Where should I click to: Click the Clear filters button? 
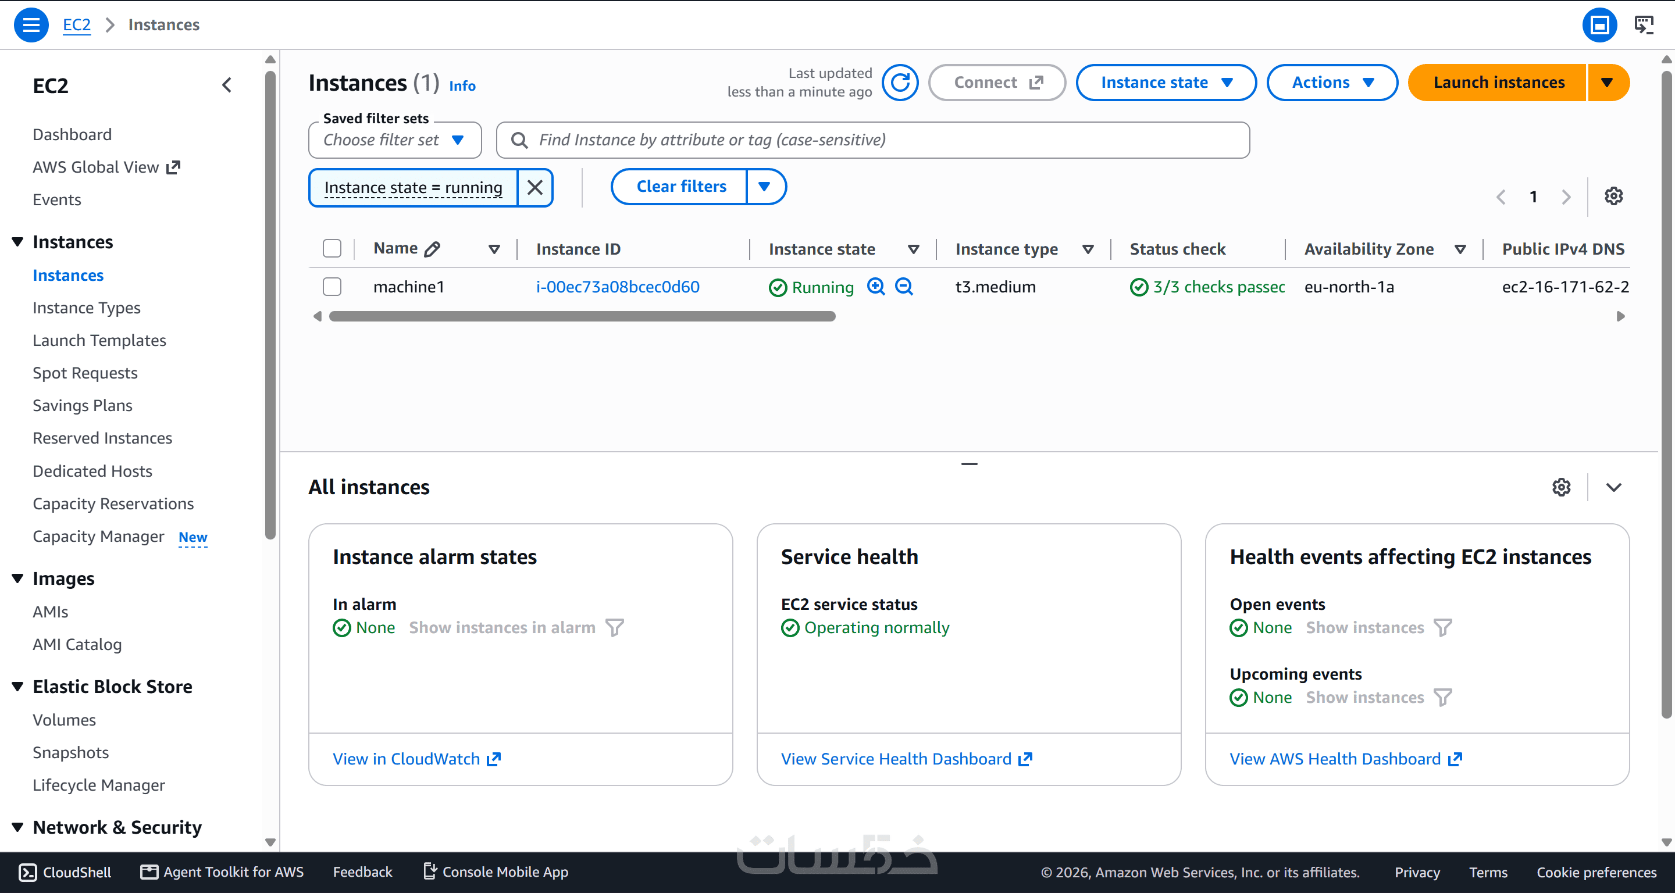pyautogui.click(x=680, y=187)
